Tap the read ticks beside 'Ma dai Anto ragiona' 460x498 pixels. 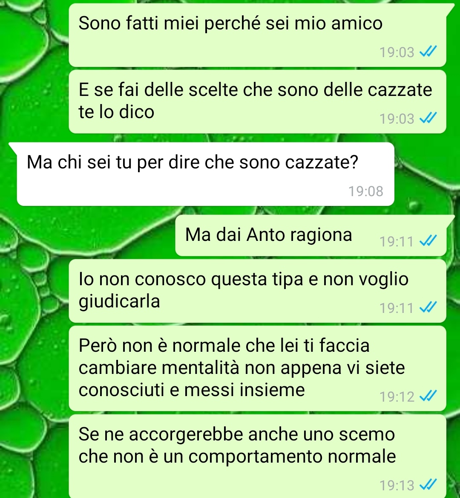pos(428,241)
